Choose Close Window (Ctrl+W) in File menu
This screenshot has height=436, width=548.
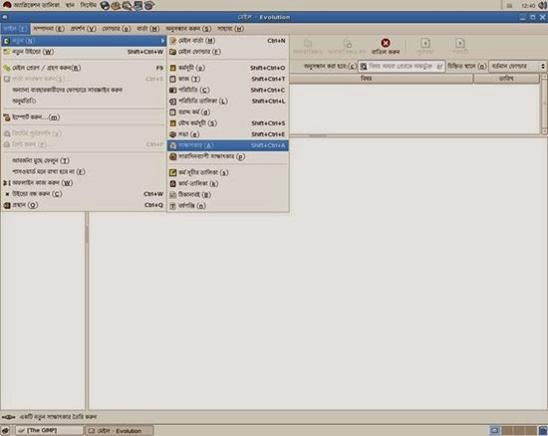tap(84, 194)
